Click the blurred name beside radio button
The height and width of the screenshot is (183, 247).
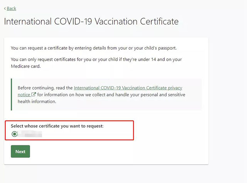pyautogui.click(x=30, y=134)
